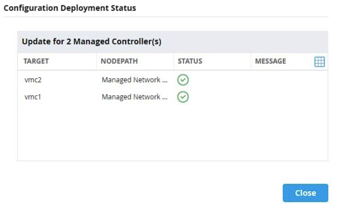The image size is (339, 204).
Task: Sort by the STATUS column header
Action: (x=190, y=61)
